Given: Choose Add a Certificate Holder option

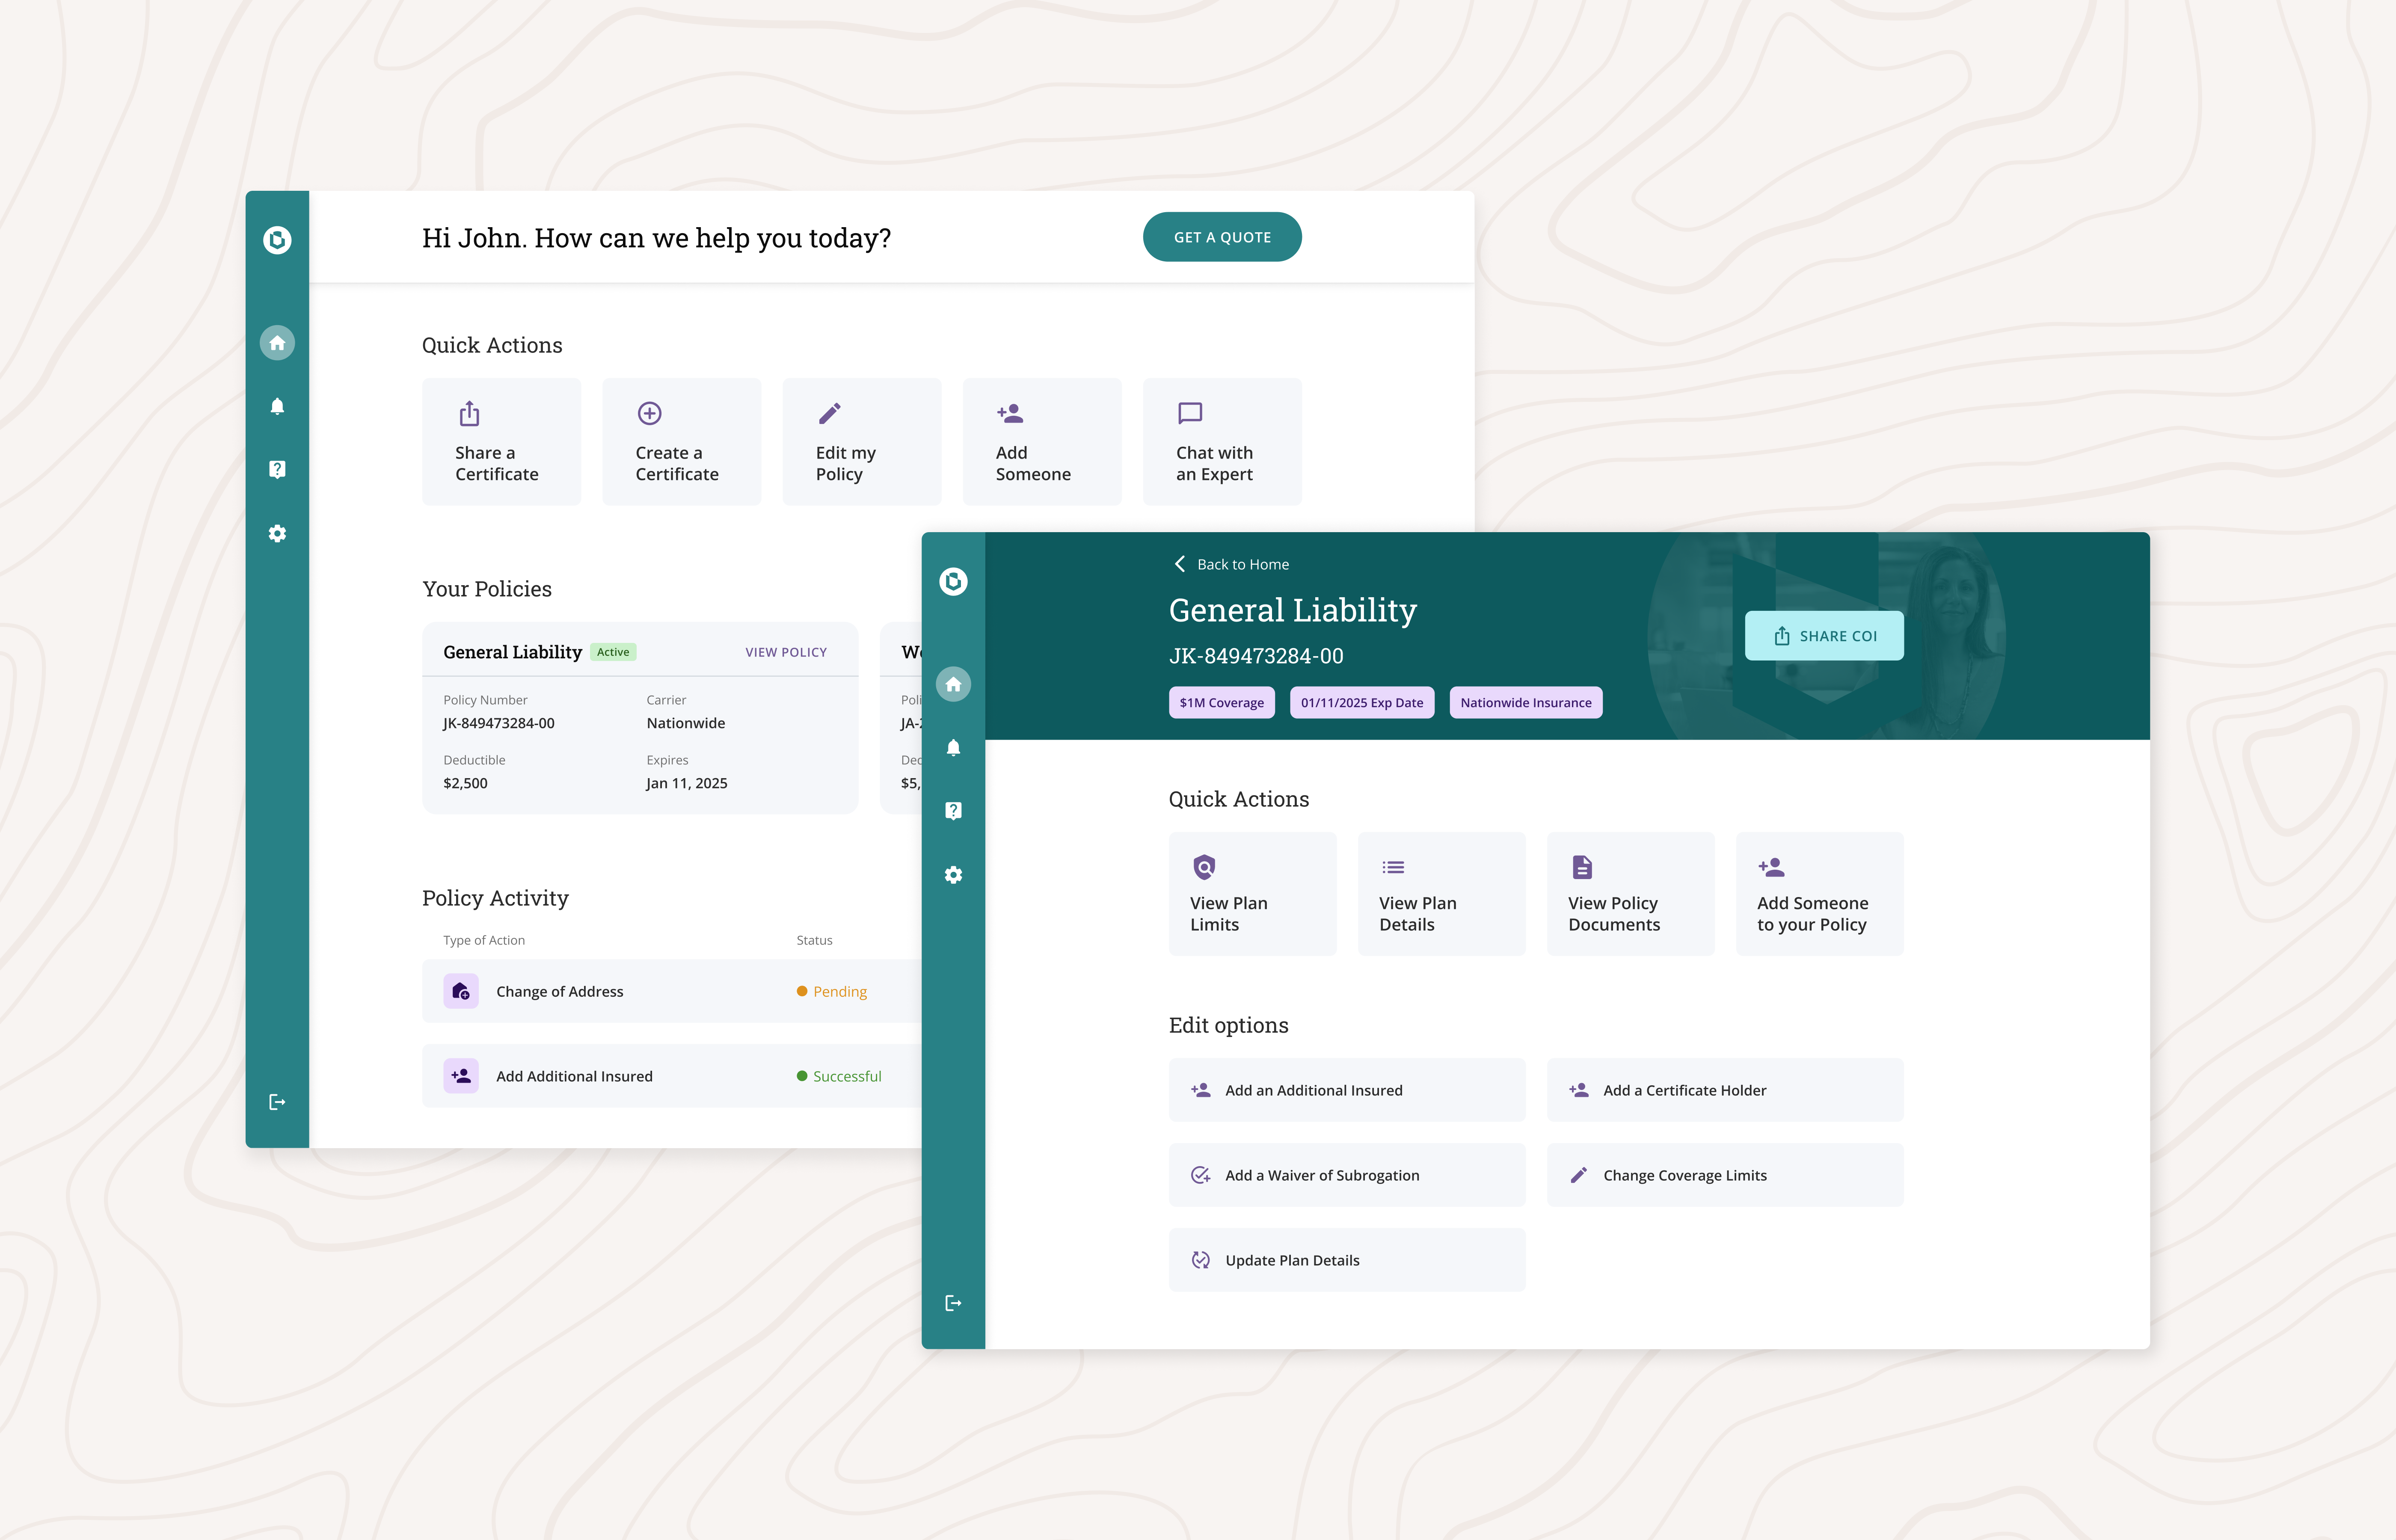Looking at the screenshot, I should coord(1725,1090).
